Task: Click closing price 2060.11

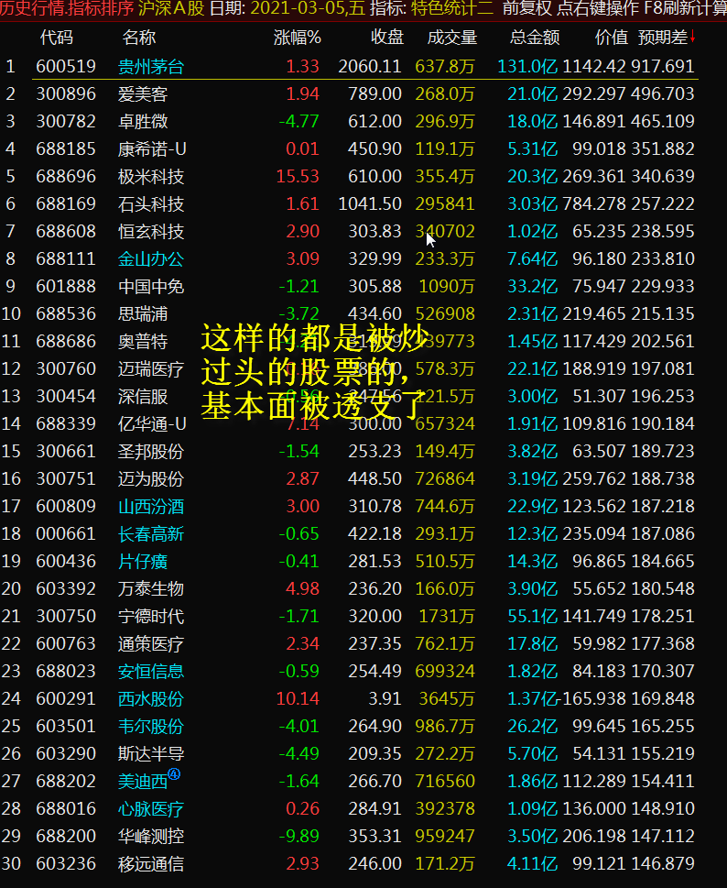Action: click(x=370, y=66)
